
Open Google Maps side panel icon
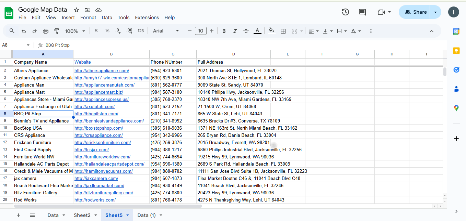click(456, 108)
